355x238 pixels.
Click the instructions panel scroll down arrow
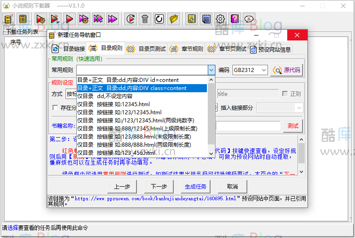(x=301, y=172)
